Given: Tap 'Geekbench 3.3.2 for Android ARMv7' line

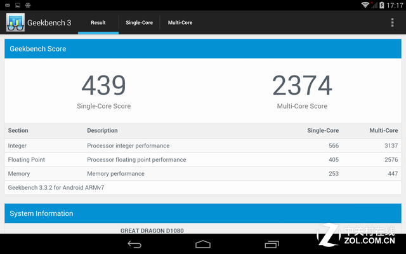Looking at the screenshot, I should point(56,188).
